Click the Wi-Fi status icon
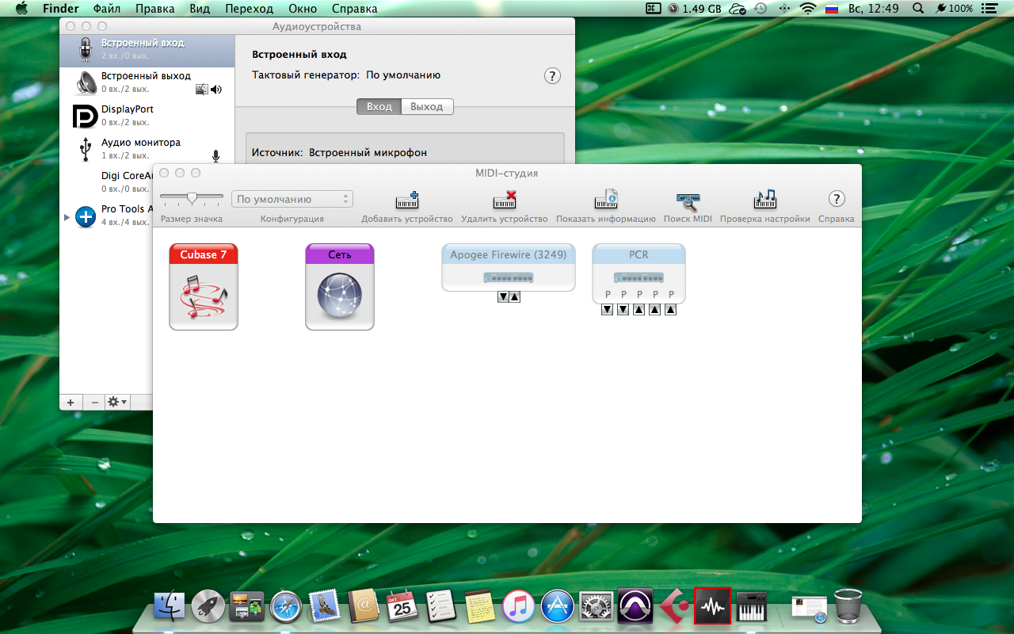The image size is (1014, 634). (x=808, y=9)
